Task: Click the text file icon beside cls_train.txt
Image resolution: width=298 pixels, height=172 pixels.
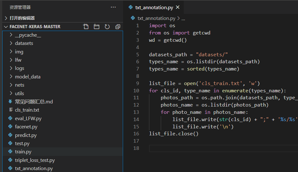Action: [11, 110]
